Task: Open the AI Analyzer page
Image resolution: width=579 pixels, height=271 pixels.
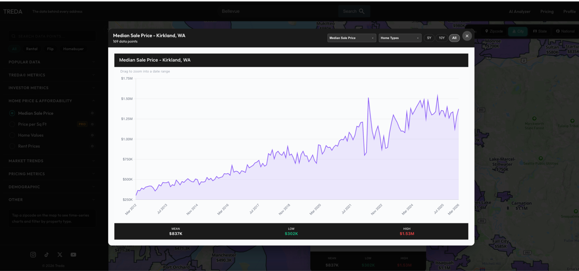Action: tap(519, 12)
